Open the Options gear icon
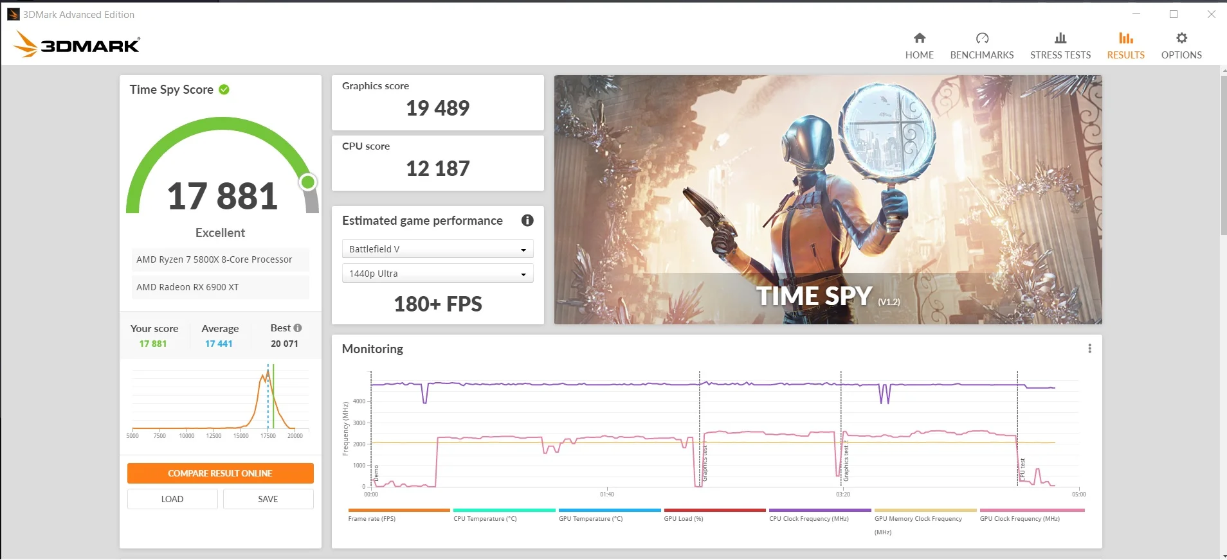Image resolution: width=1227 pixels, height=560 pixels. click(x=1181, y=38)
